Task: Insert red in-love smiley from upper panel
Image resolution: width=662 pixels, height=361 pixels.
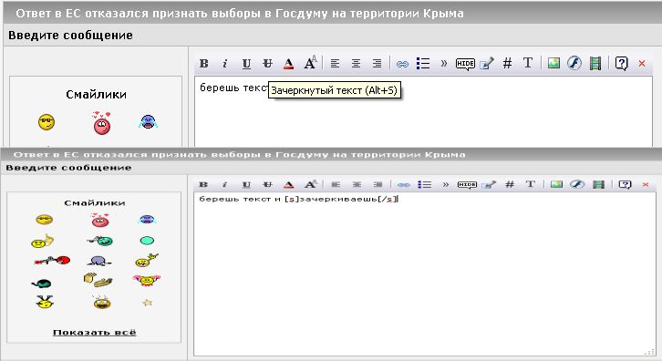Action: 102,123
